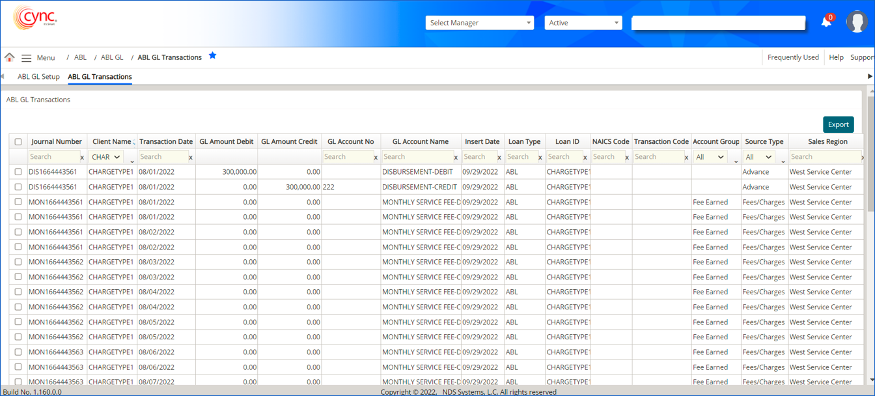Viewport: 875px width, 396px height.
Task: Expand the Source Type filter dropdown
Action: coord(759,157)
